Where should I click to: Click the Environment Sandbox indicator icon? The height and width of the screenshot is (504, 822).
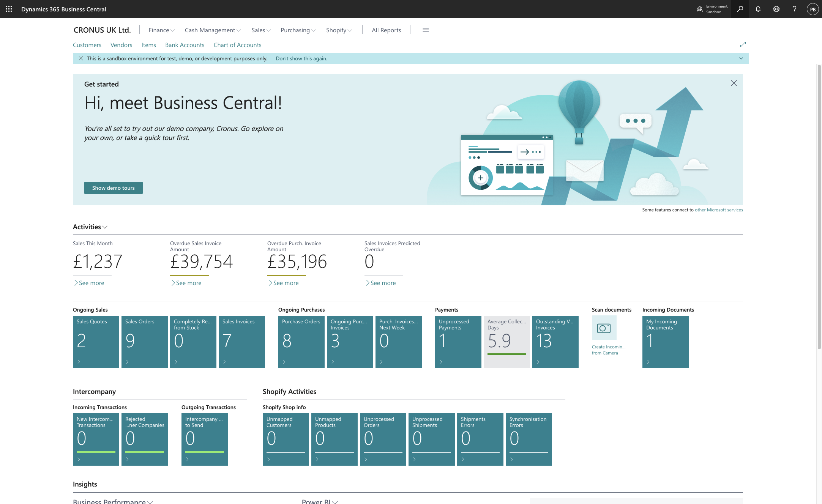(x=700, y=9)
